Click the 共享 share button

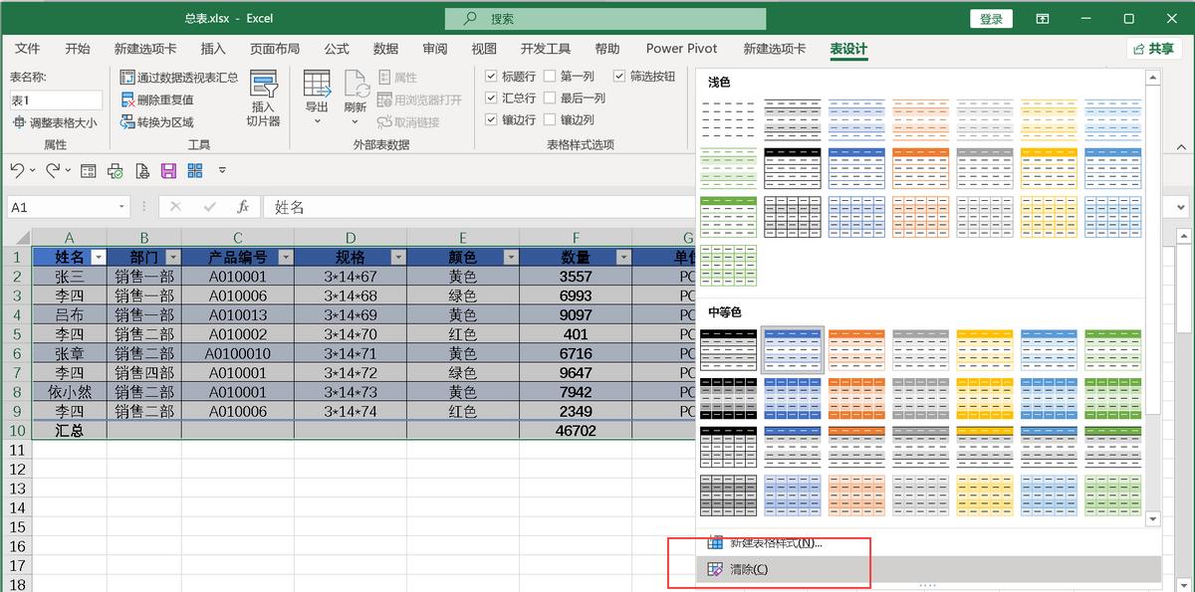click(x=1155, y=48)
